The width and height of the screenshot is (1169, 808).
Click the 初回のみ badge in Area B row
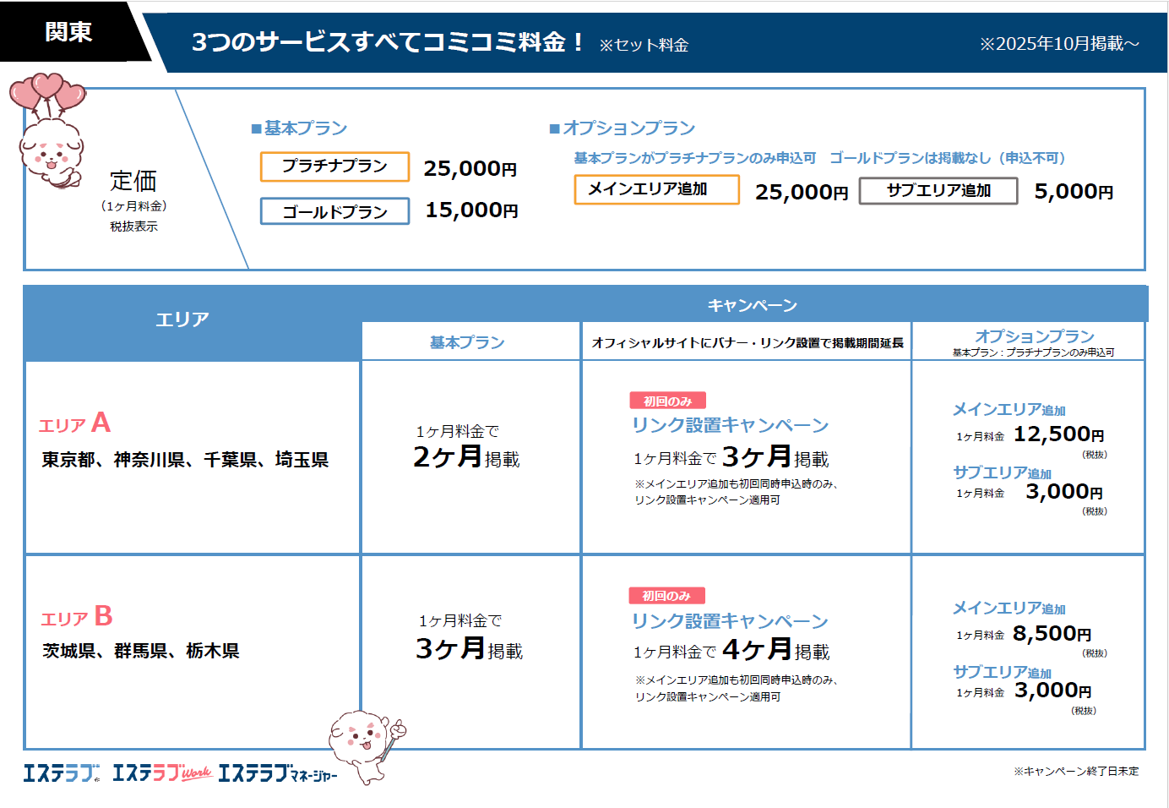[x=666, y=596]
